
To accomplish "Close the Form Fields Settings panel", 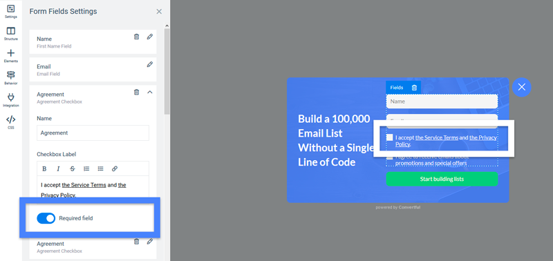I will click(x=159, y=12).
